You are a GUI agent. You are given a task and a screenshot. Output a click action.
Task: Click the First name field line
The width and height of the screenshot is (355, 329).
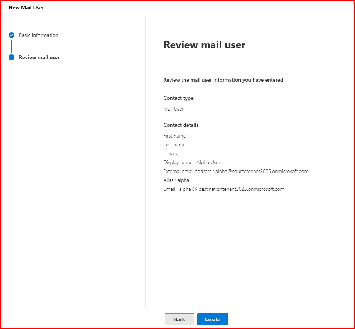click(x=176, y=136)
